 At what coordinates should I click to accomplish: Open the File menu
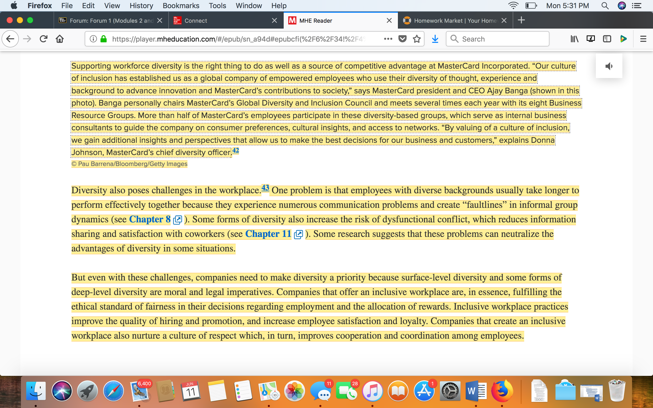tap(67, 6)
